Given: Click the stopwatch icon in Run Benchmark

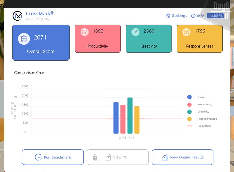Looking at the screenshot, I should click(x=38, y=157).
